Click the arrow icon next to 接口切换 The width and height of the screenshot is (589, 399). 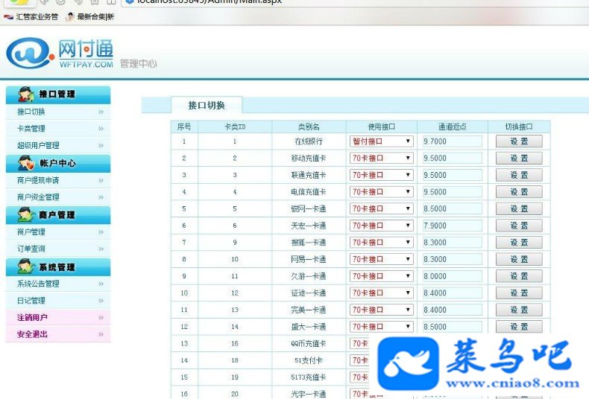coord(101,112)
